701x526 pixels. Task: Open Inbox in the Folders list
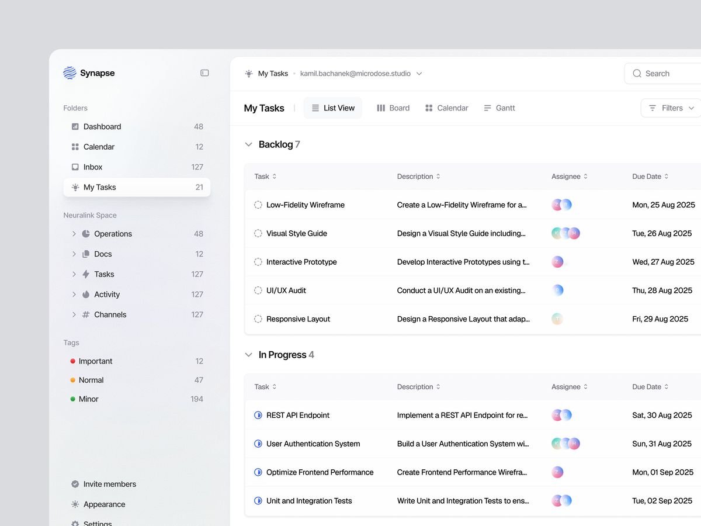coord(137,167)
